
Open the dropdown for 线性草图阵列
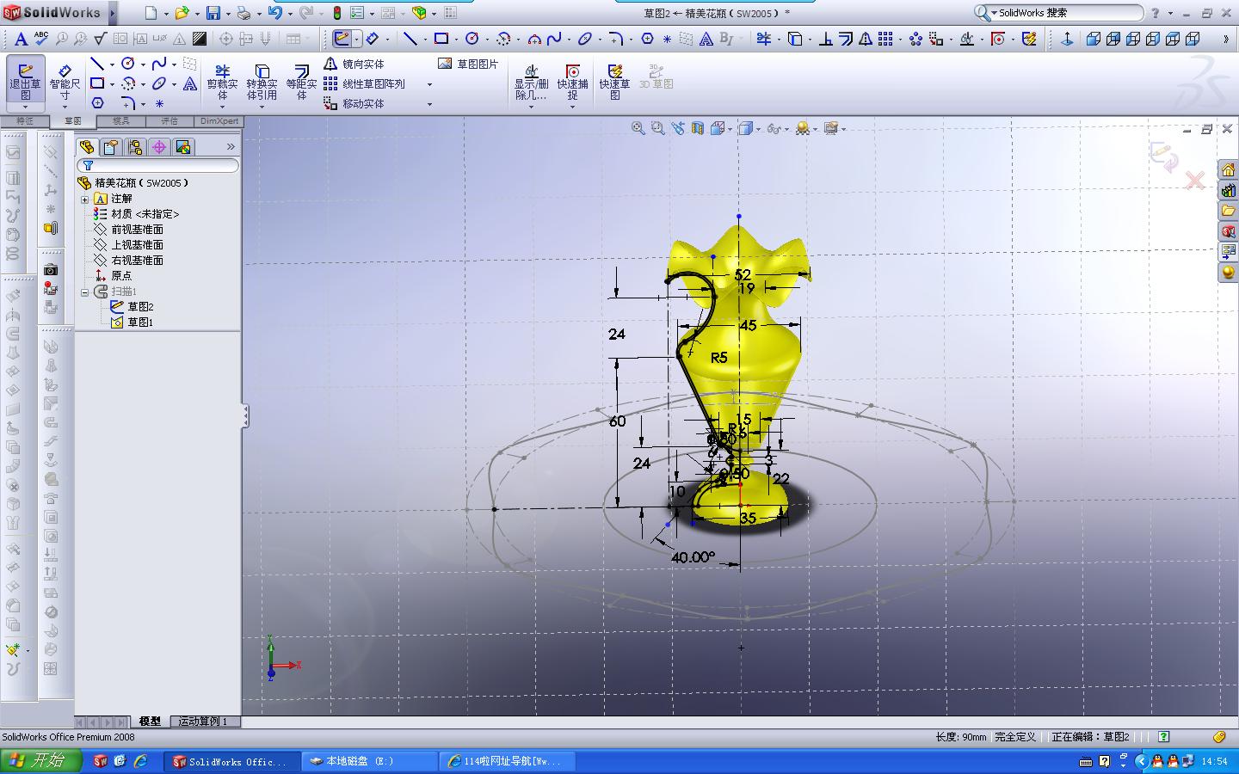click(x=429, y=84)
